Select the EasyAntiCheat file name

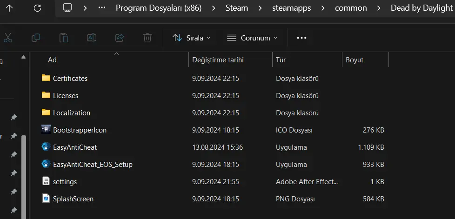coord(75,147)
